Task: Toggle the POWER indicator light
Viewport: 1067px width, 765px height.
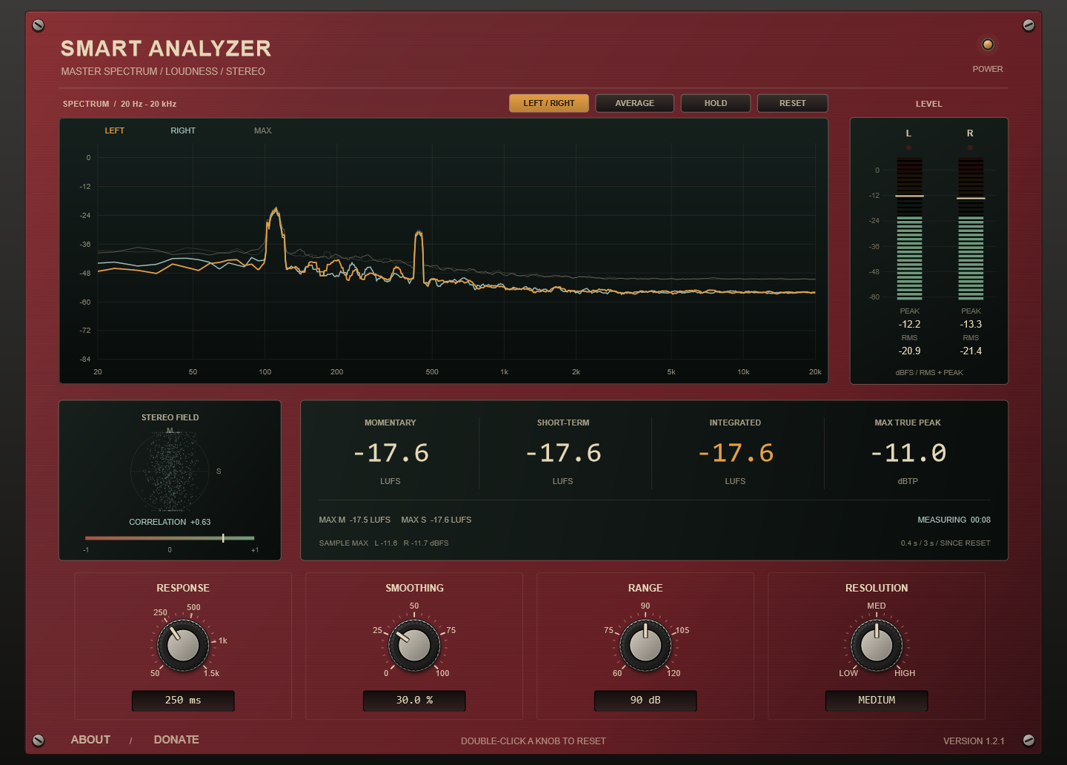Action: (988, 44)
